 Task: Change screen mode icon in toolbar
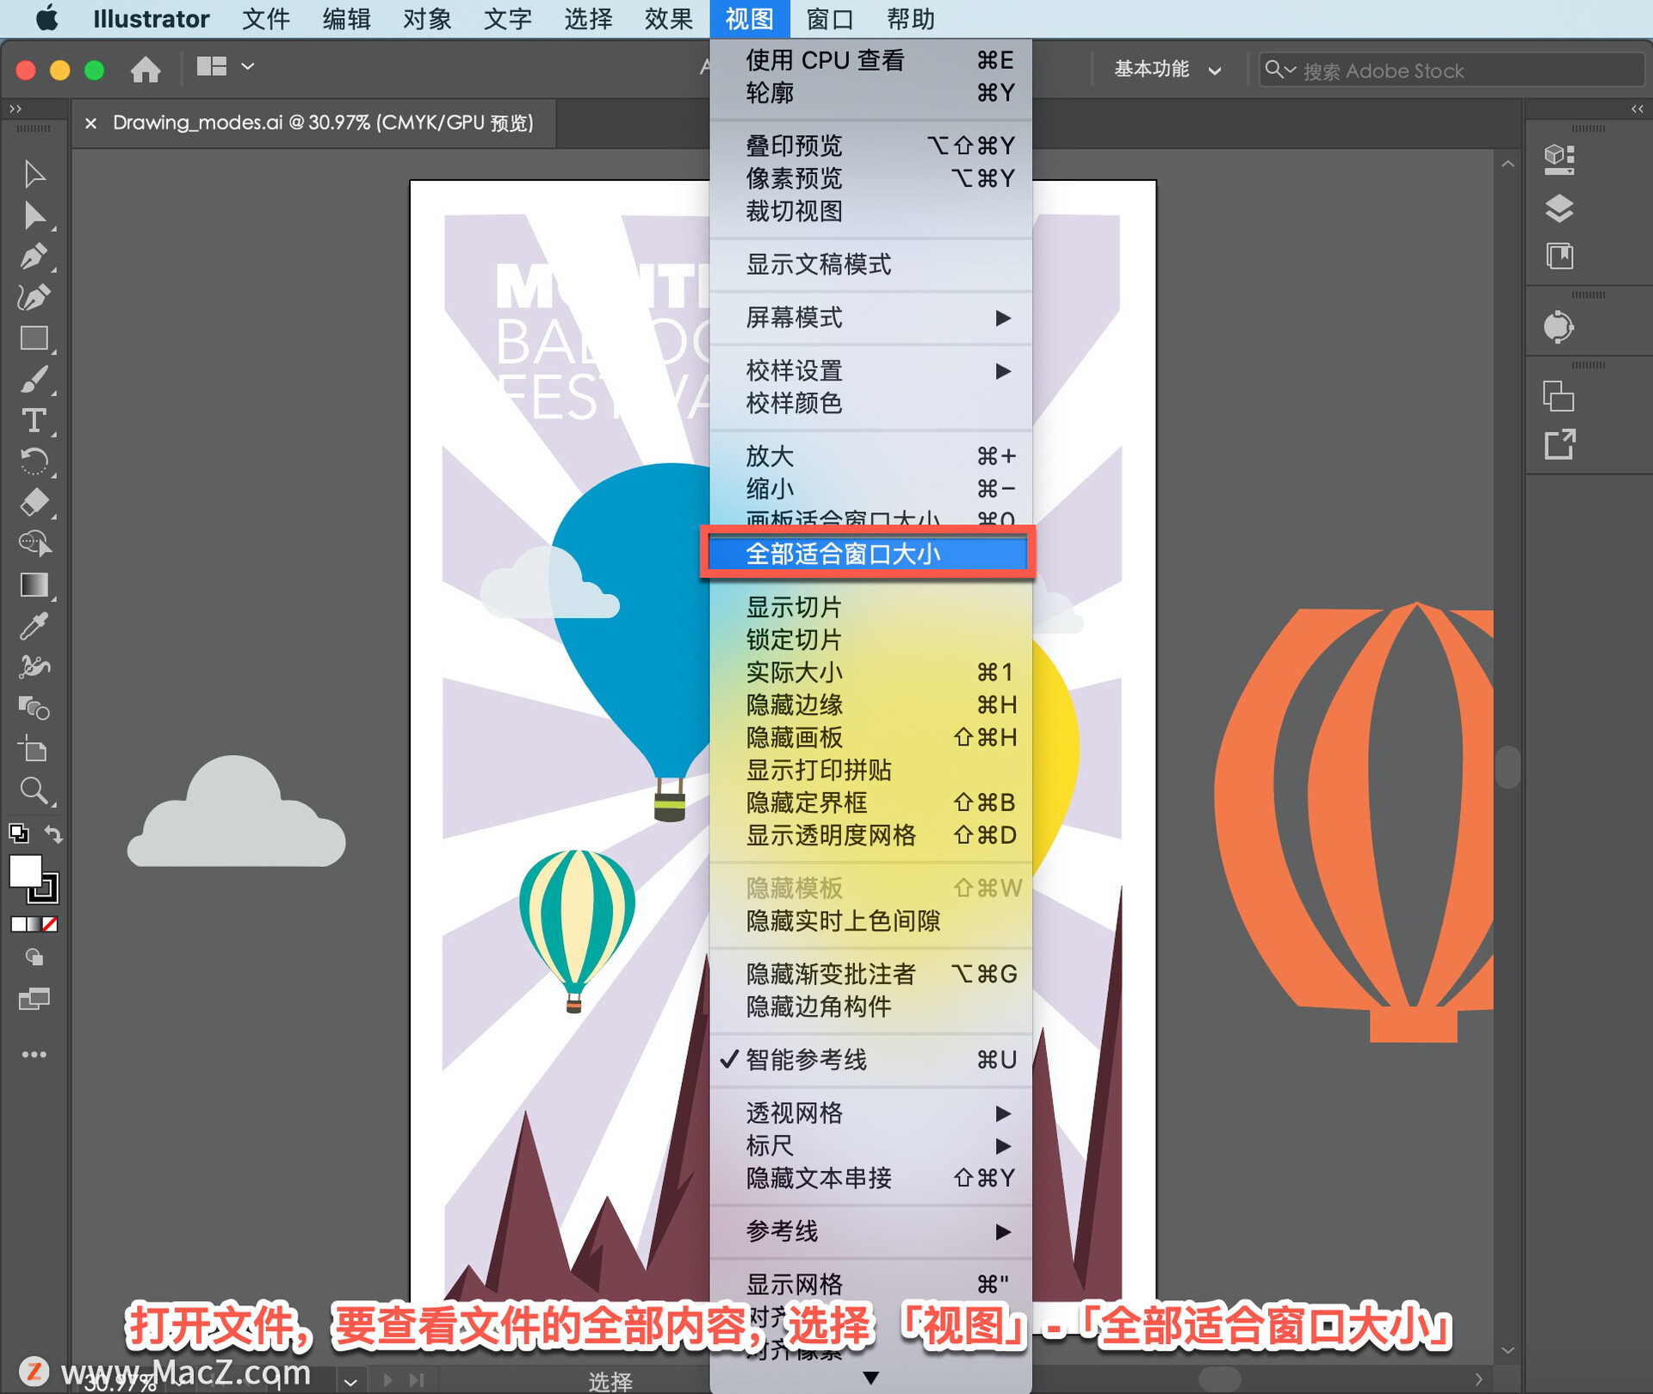[34, 999]
